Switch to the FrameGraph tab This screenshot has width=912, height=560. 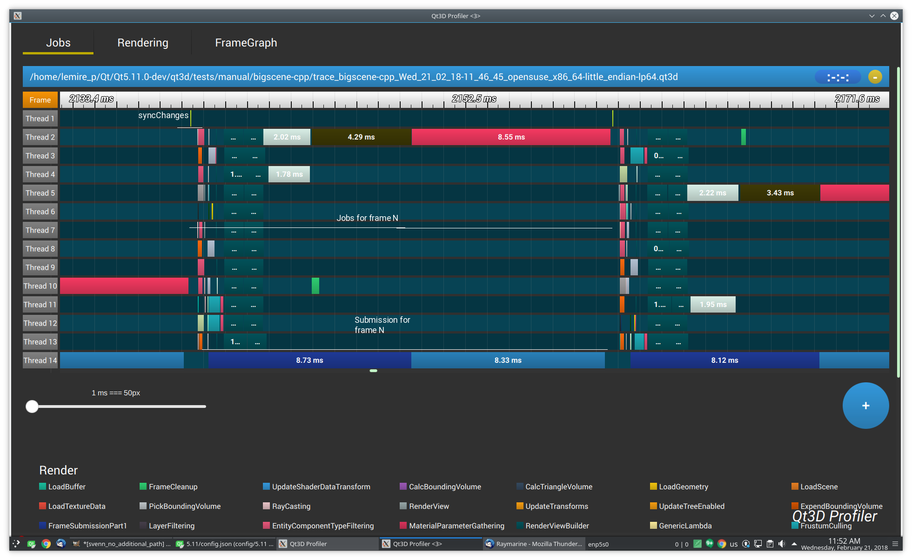tap(246, 43)
